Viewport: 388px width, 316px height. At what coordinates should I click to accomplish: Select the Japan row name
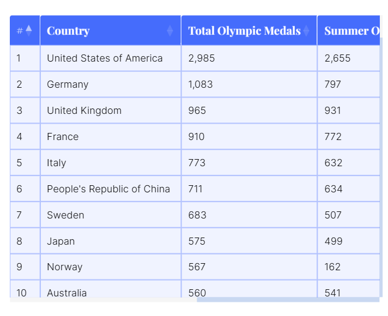point(60,241)
